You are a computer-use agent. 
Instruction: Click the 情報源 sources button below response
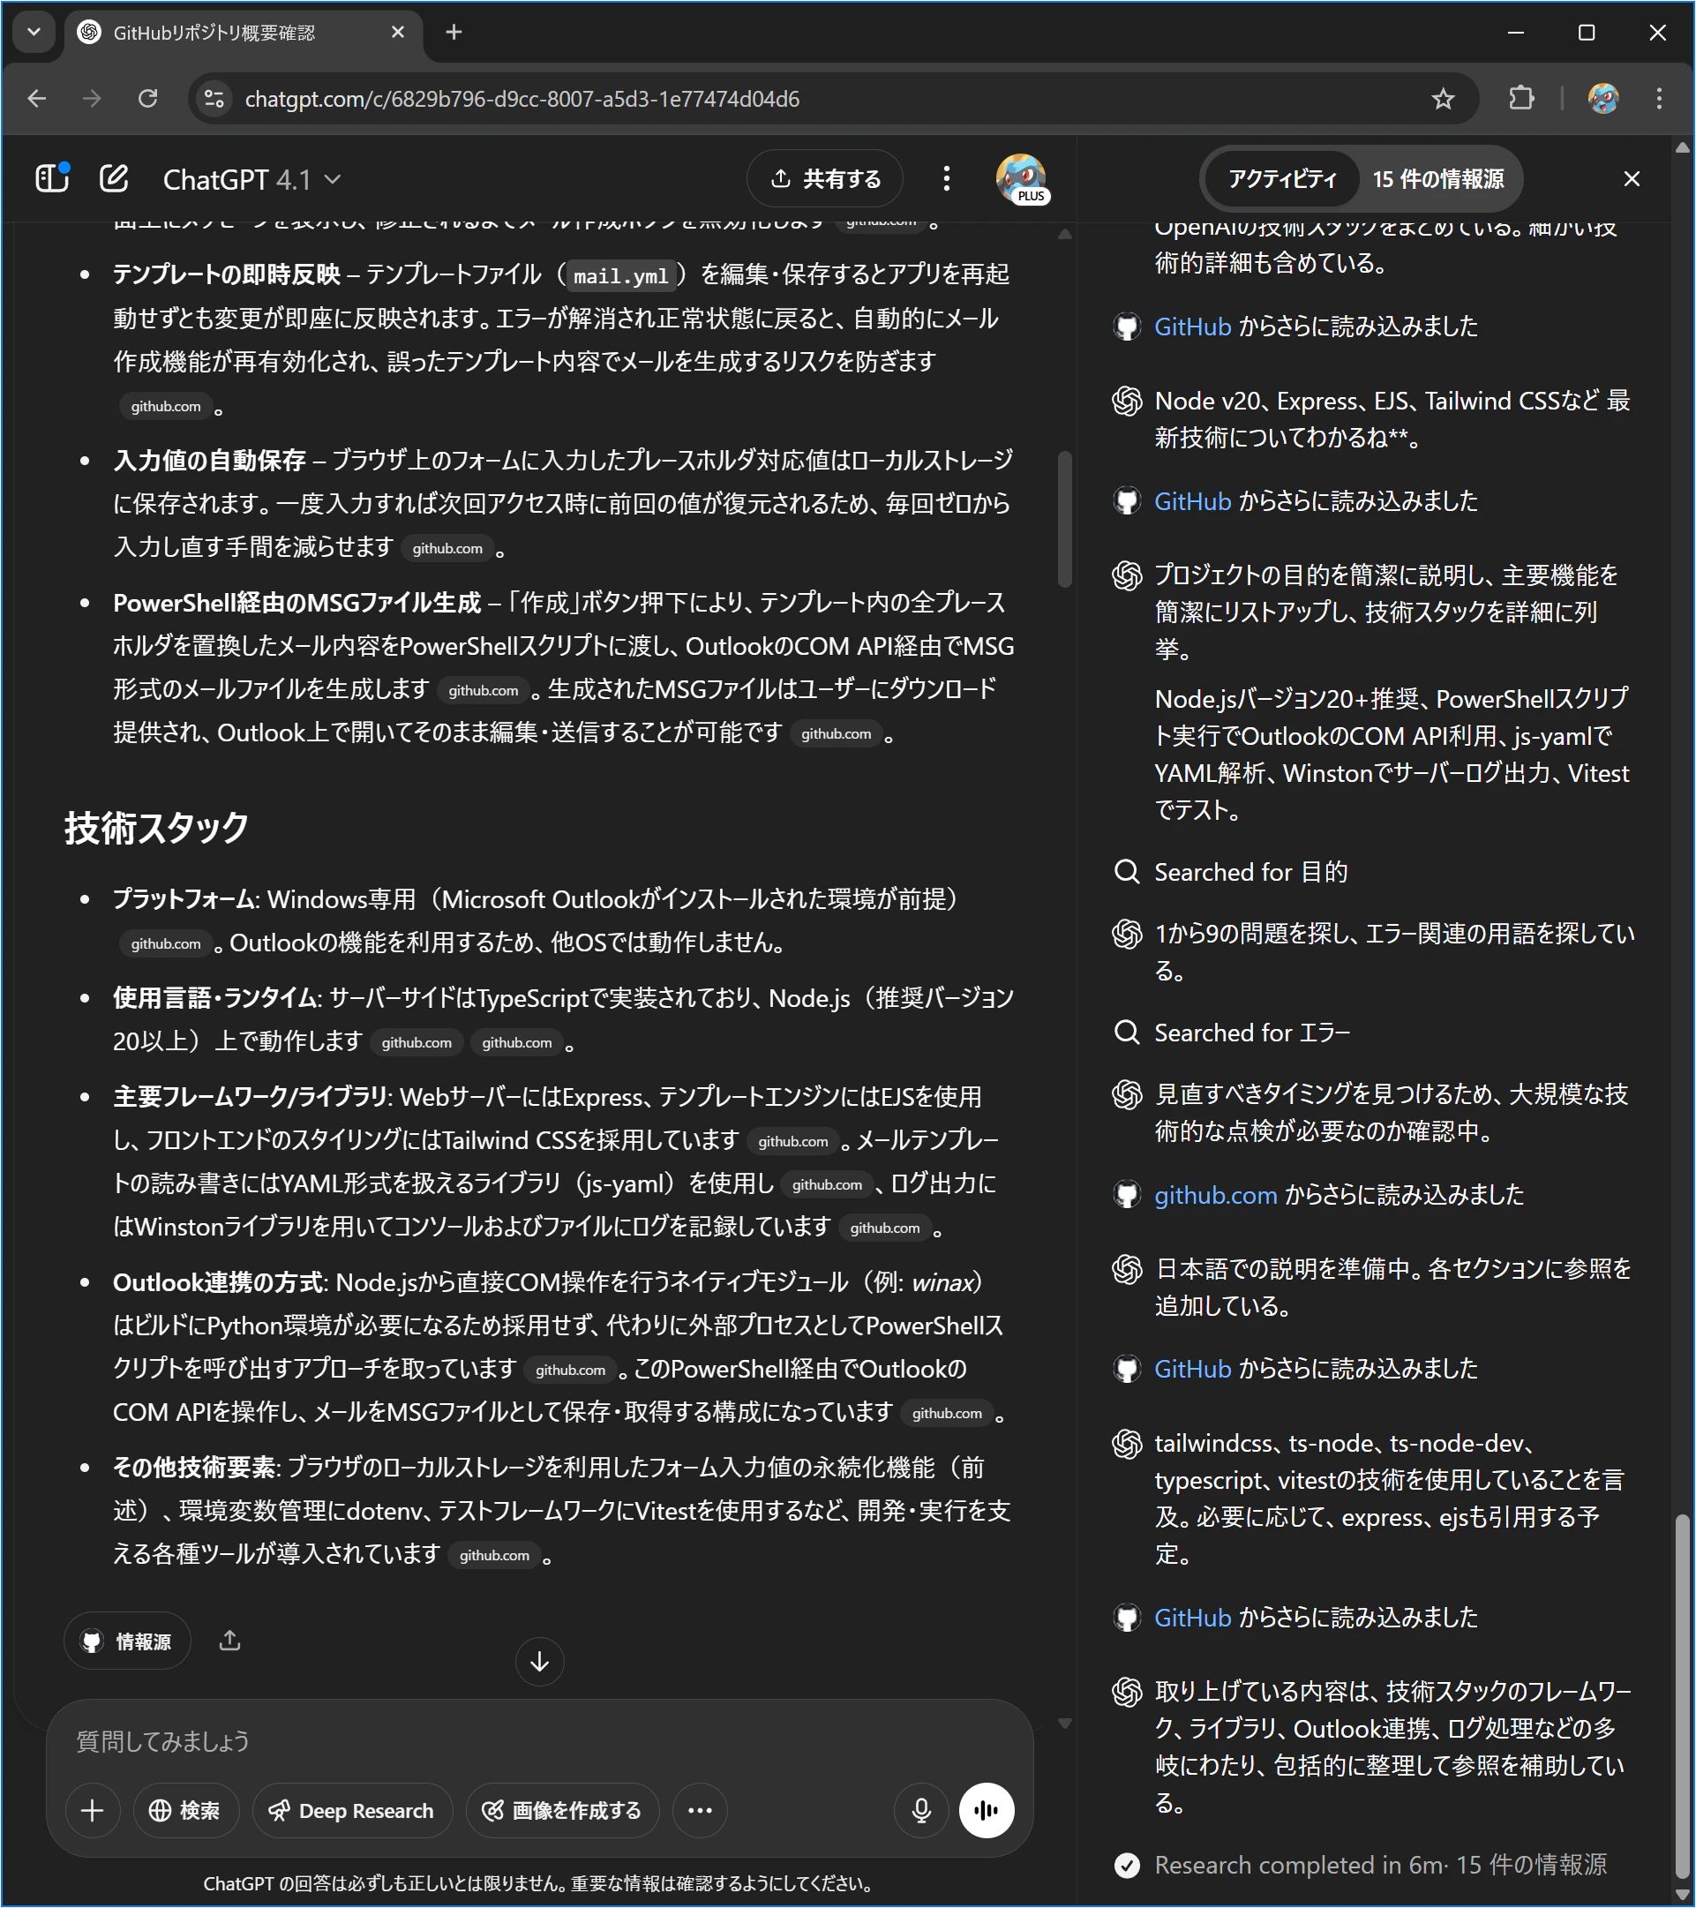point(128,1641)
